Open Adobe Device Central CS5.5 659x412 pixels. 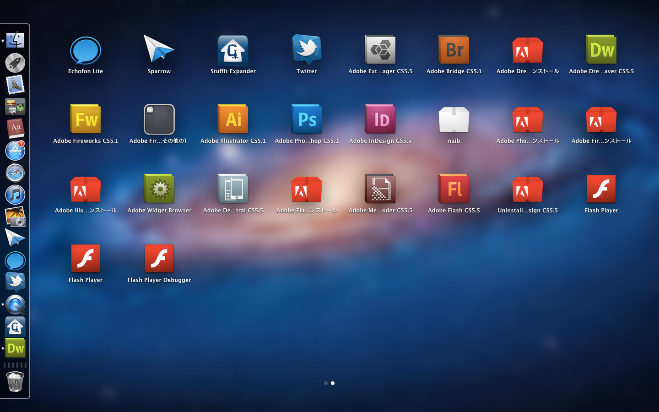pos(233,189)
